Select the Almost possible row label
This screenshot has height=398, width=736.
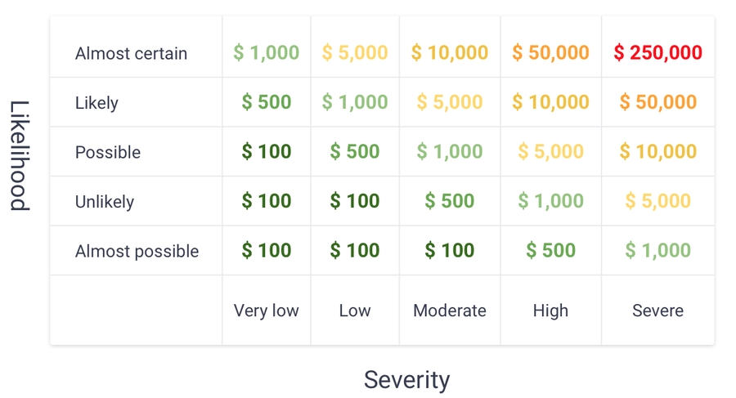coord(137,252)
